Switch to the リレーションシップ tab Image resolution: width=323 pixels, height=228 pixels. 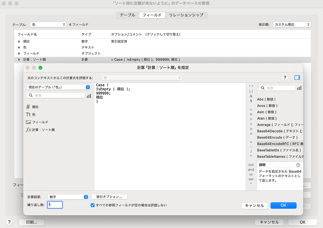coord(186,15)
